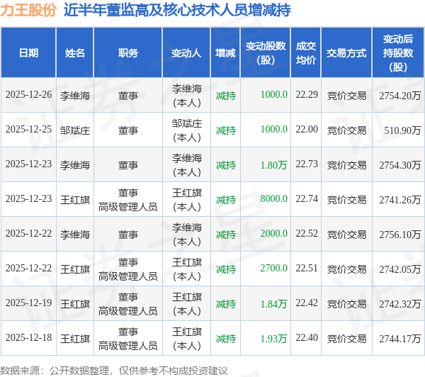Image resolution: width=425 pixels, height=377 pixels.
Task: Click average price 22.73
Action: [x=307, y=164]
